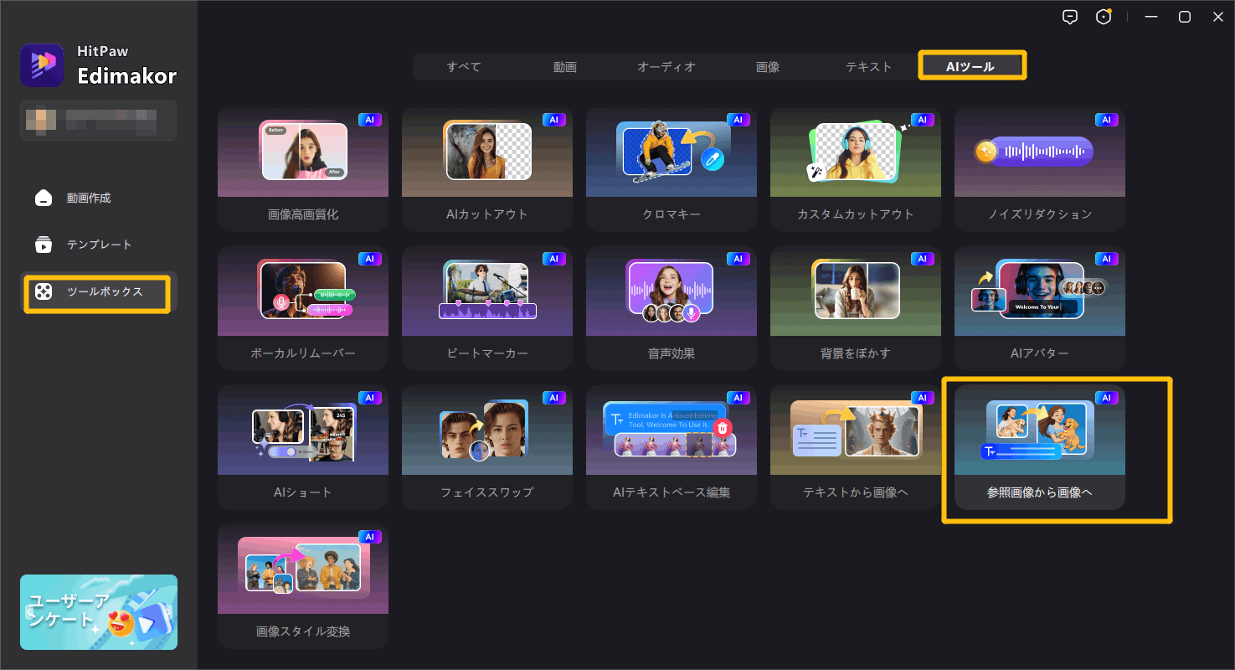Image resolution: width=1235 pixels, height=670 pixels.
Task: Open the AIアバター tool card
Action: tap(1039, 307)
